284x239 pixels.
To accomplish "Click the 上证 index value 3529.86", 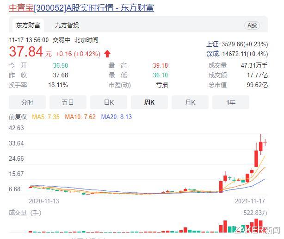I will (x=245, y=44).
